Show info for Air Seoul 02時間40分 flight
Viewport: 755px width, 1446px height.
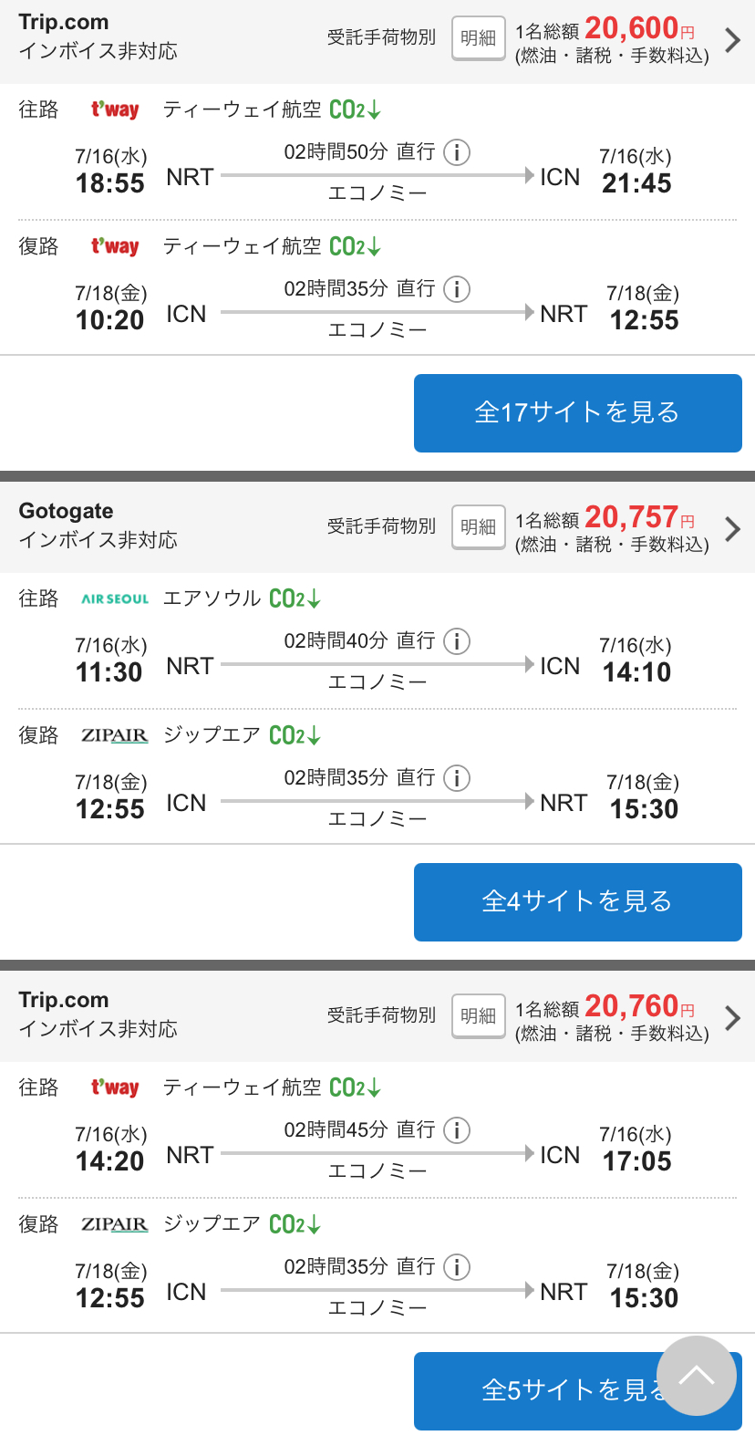pyautogui.click(x=457, y=641)
